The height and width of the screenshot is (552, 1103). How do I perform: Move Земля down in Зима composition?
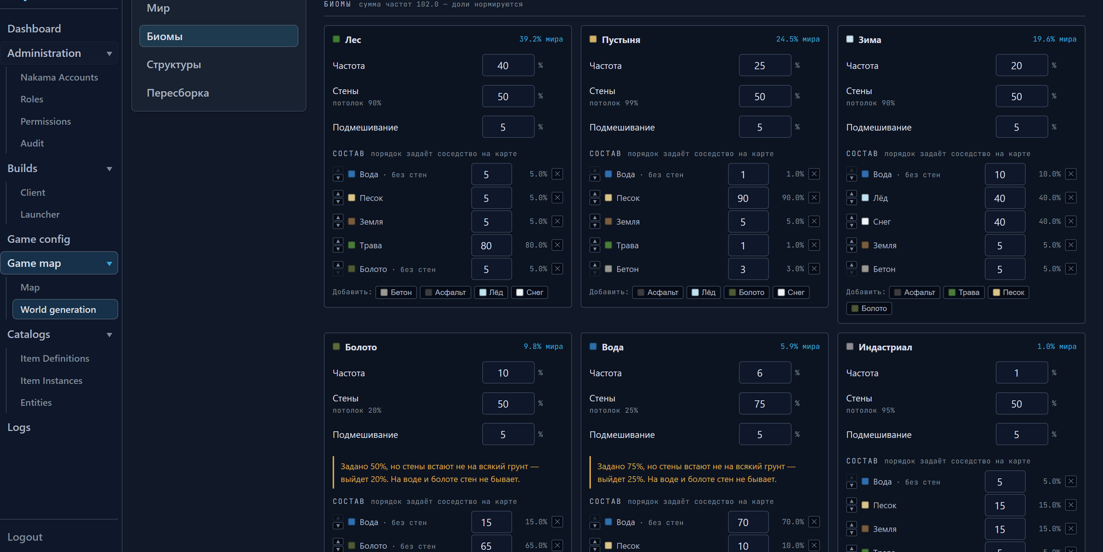[x=851, y=249]
